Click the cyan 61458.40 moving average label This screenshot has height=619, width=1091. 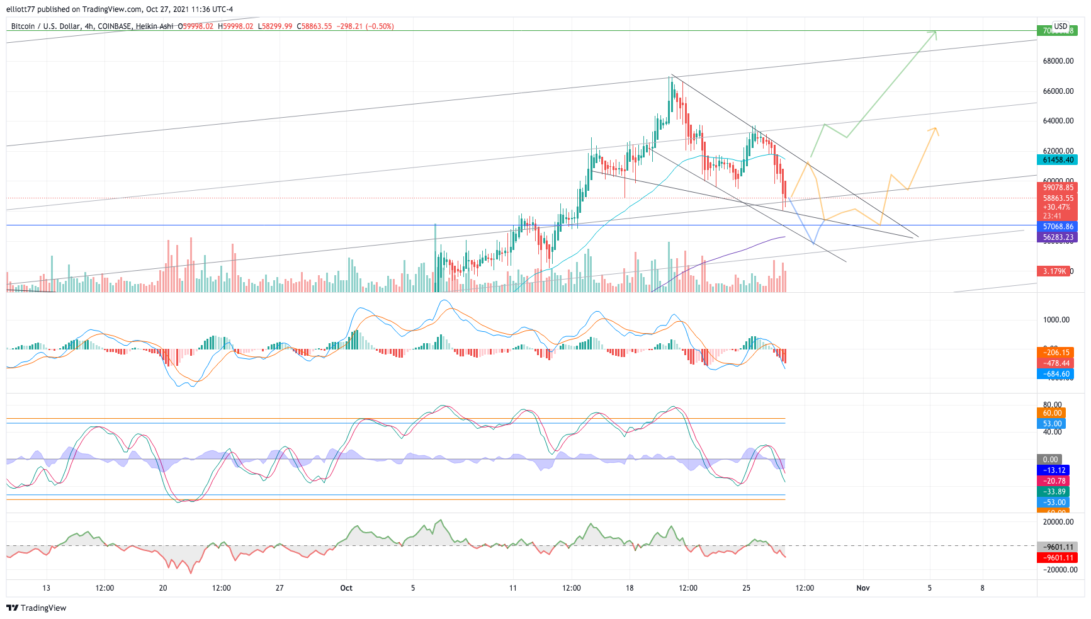(x=1057, y=160)
